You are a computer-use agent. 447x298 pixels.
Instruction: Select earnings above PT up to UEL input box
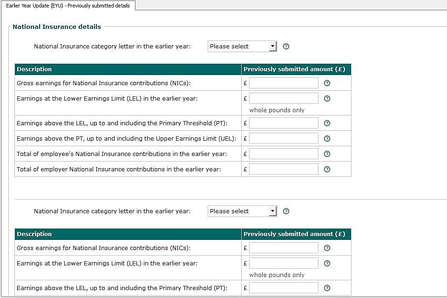click(x=284, y=138)
